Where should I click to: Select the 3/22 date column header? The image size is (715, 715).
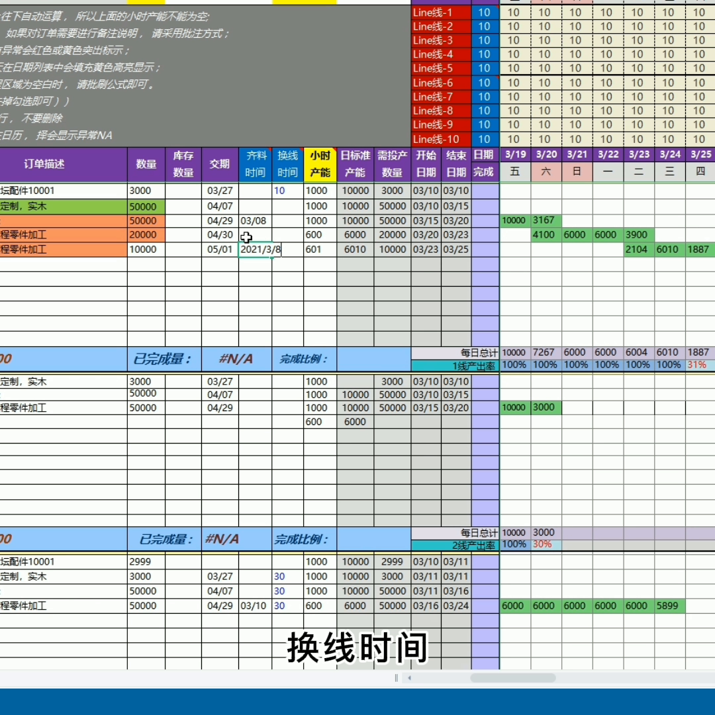[608, 154]
